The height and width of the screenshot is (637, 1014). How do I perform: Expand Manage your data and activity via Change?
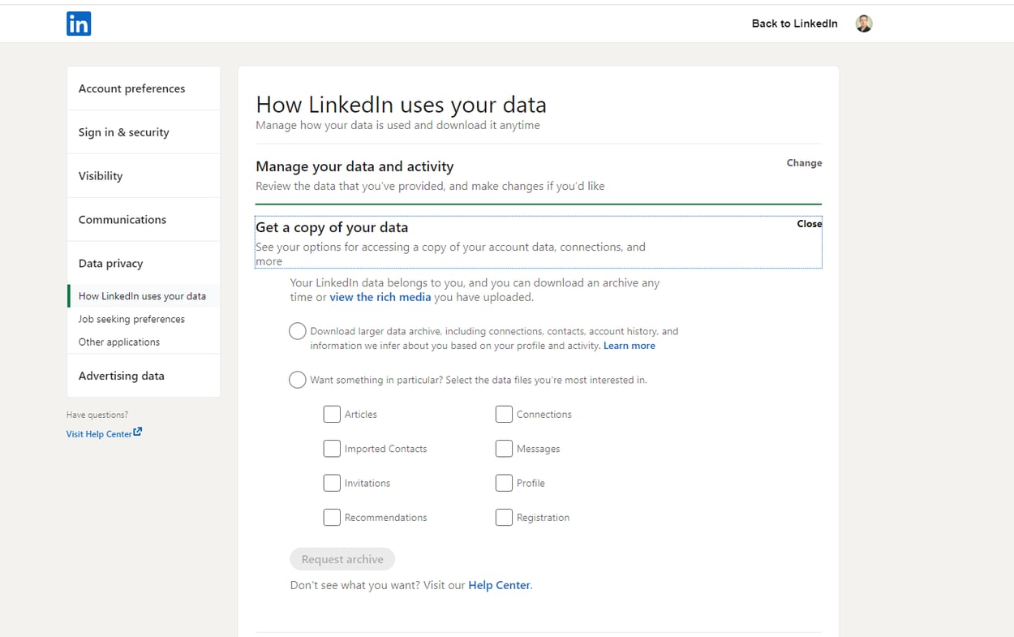(803, 162)
